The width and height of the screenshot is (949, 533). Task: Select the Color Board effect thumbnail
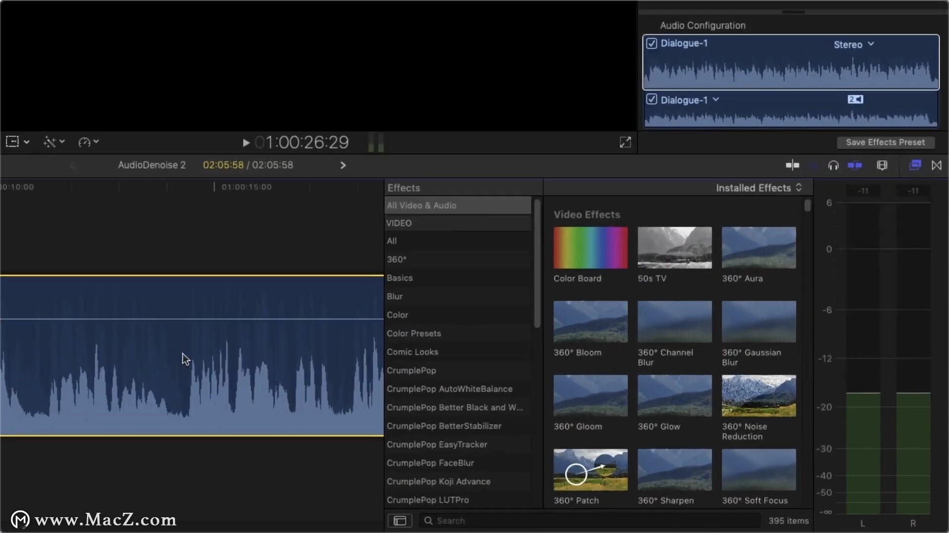click(x=591, y=248)
